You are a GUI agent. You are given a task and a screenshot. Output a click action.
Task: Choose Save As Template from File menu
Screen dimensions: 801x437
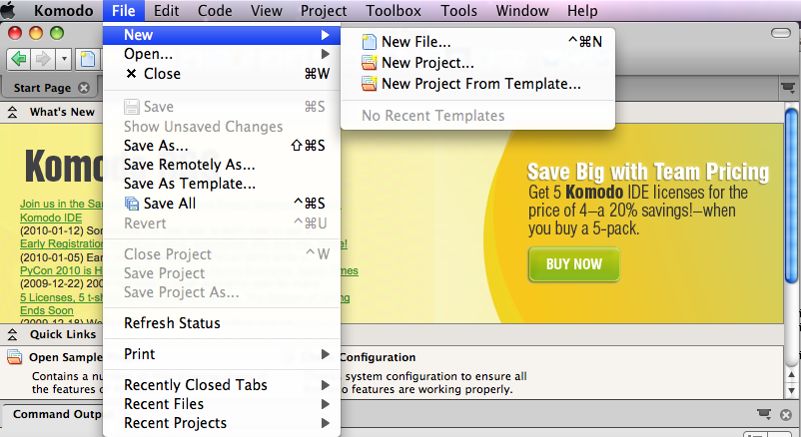(x=190, y=184)
